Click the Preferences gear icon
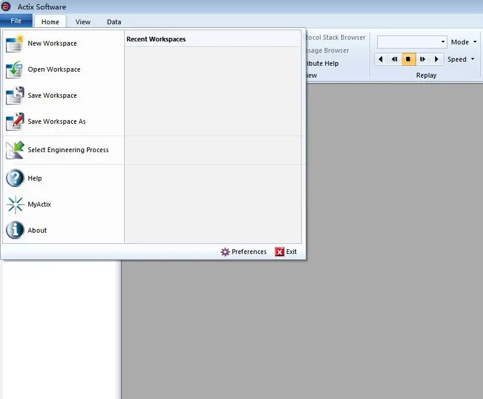 click(225, 252)
